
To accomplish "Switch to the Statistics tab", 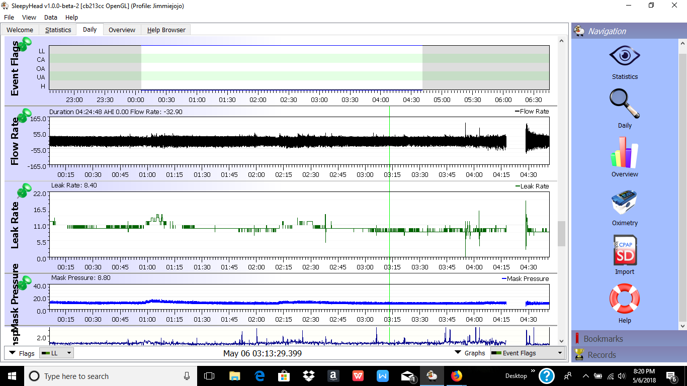I will pyautogui.click(x=58, y=30).
